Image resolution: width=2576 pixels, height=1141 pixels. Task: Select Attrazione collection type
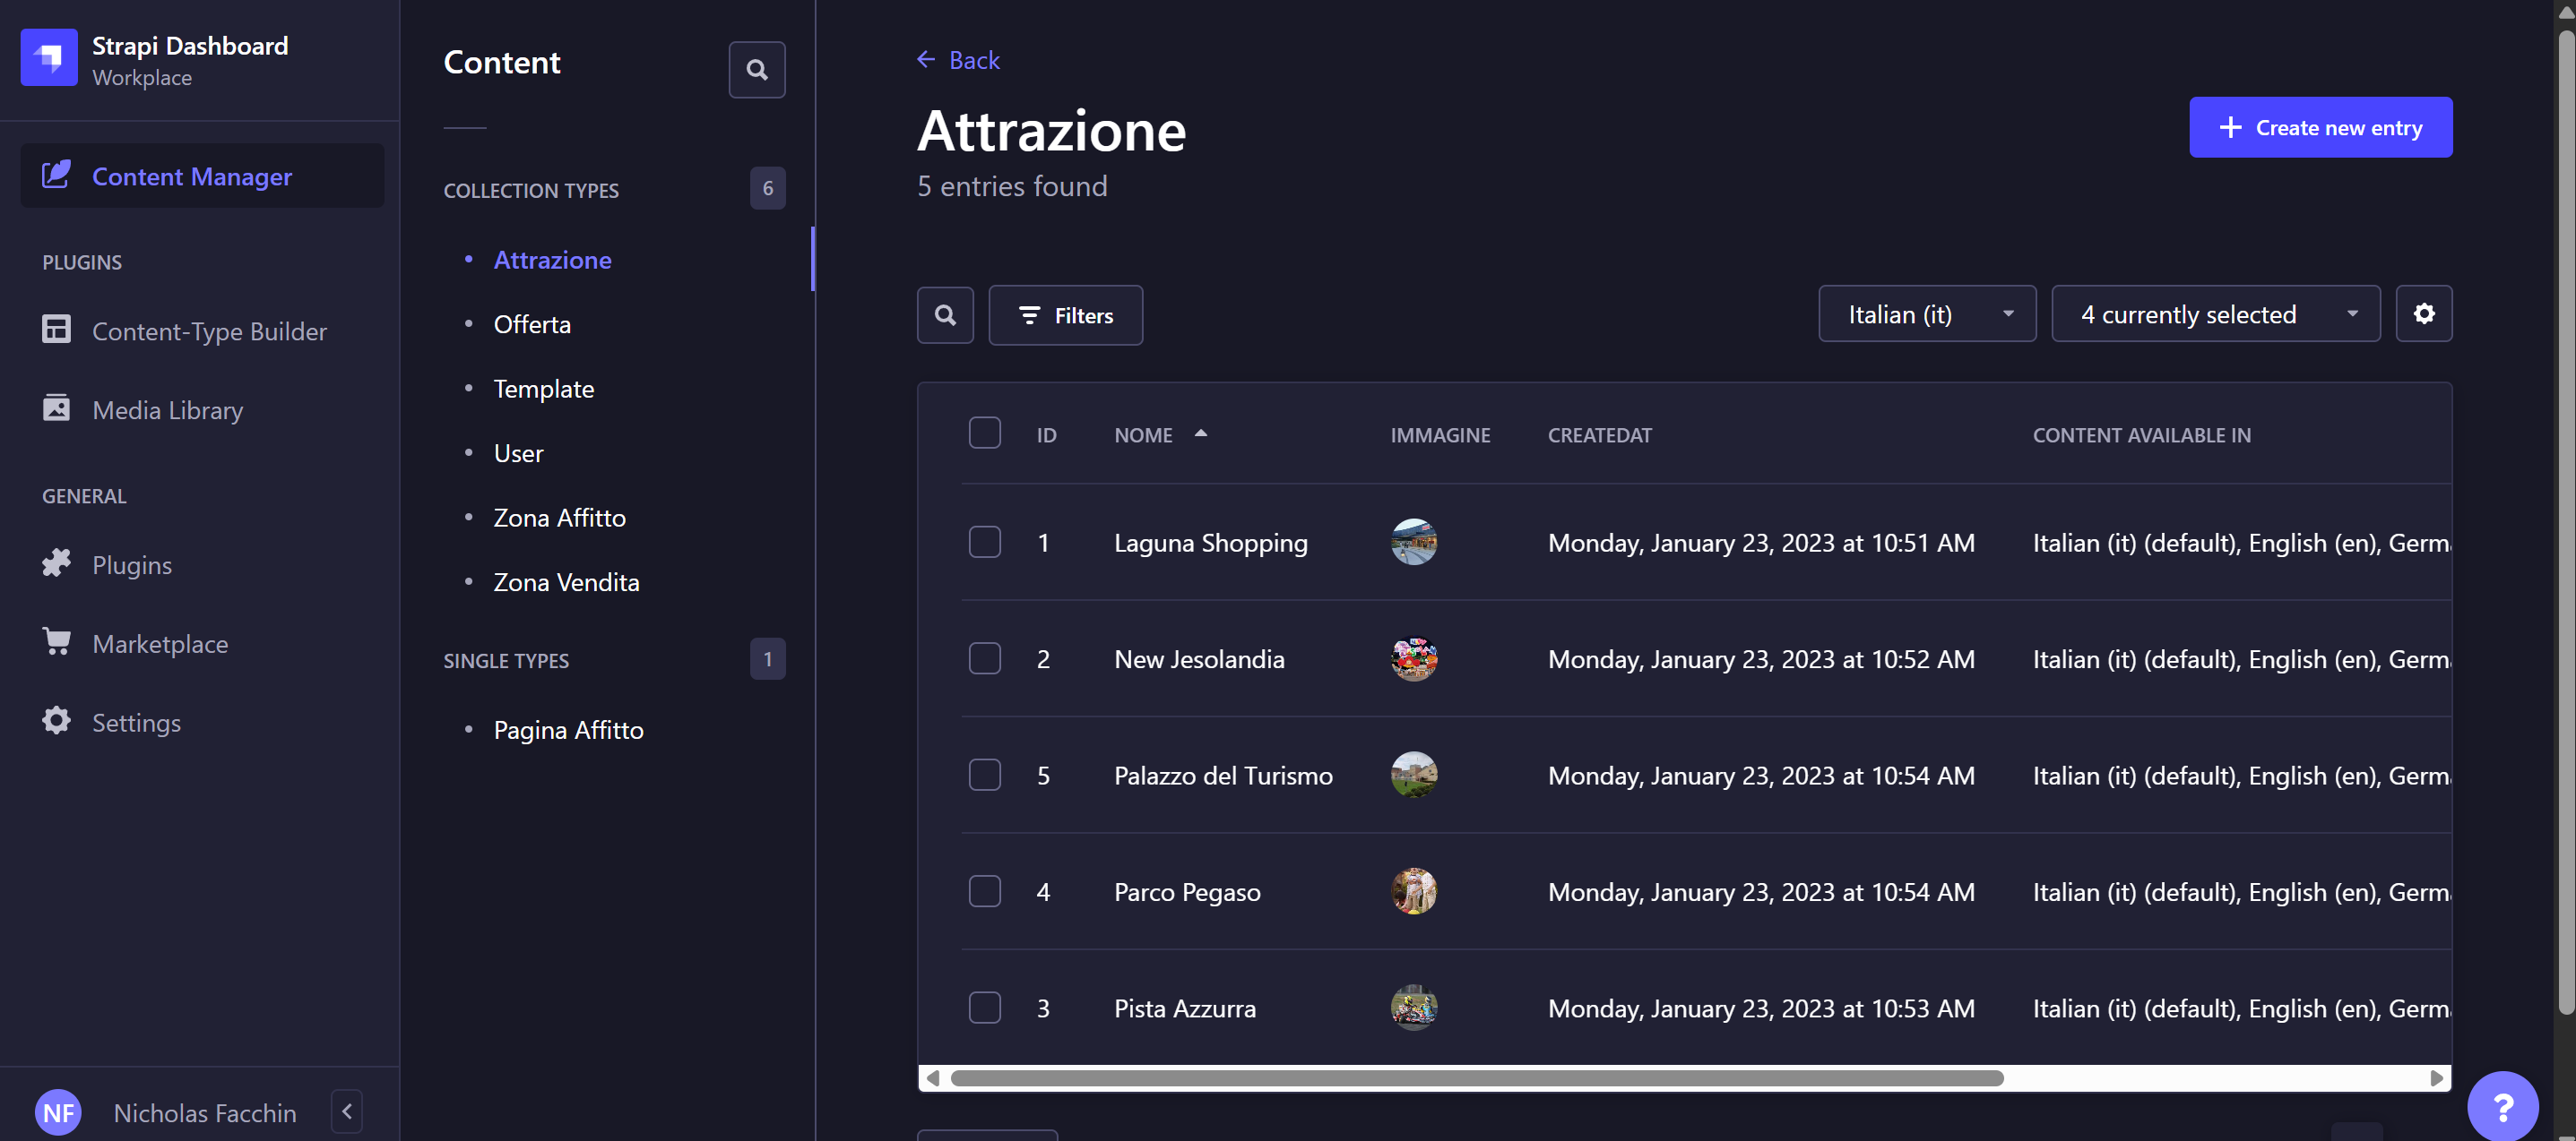pyautogui.click(x=552, y=260)
